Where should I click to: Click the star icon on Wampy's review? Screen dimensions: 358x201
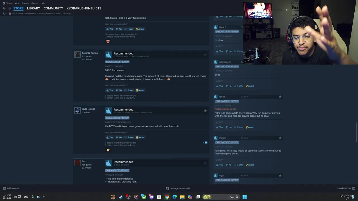tap(280, 138)
